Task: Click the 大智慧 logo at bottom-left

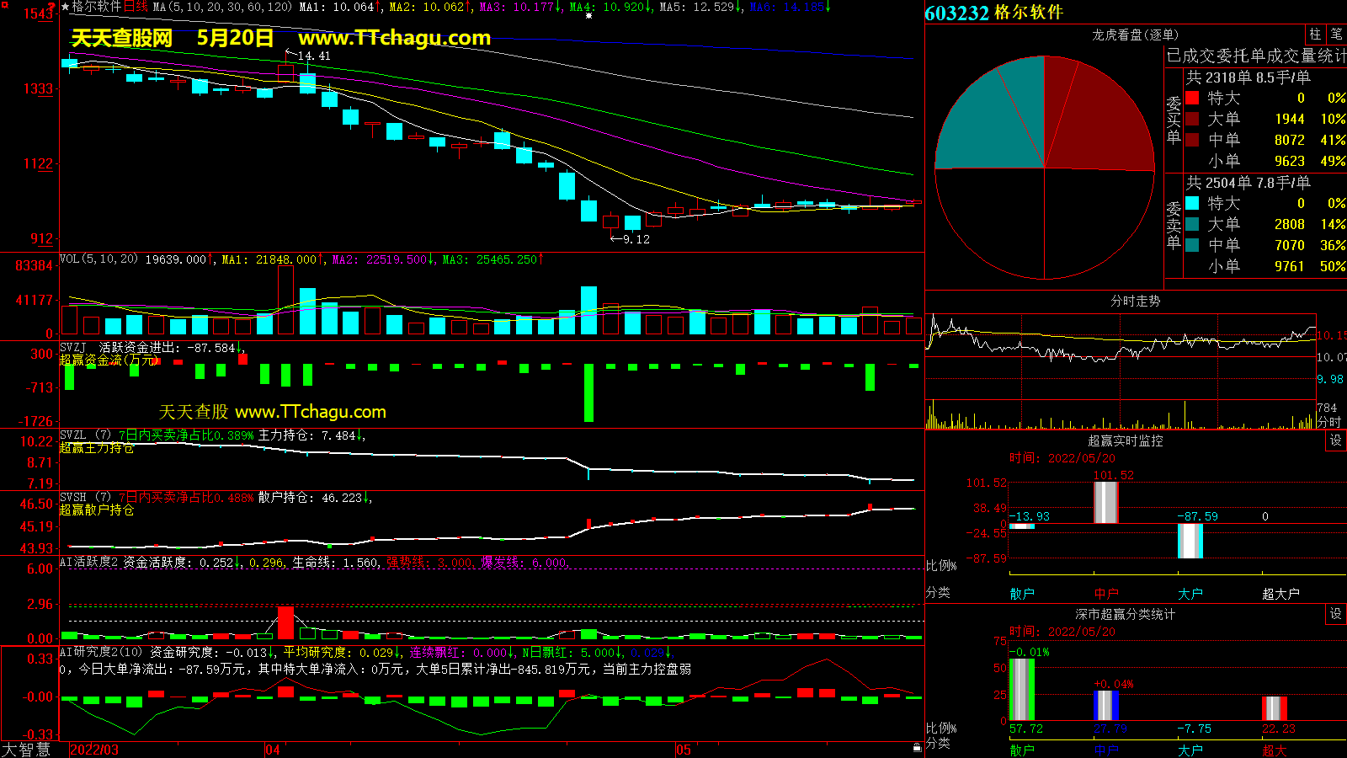Action: pos(26,750)
